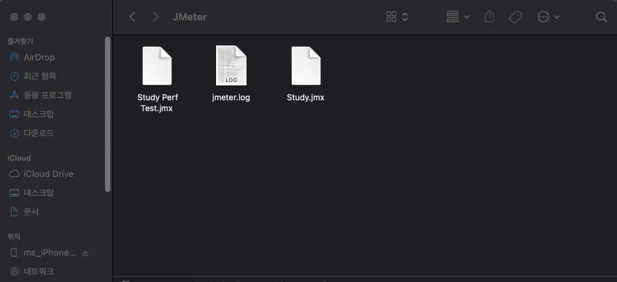Select the Study Perf Test.jmx file
The width and height of the screenshot is (617, 282).
[157, 79]
